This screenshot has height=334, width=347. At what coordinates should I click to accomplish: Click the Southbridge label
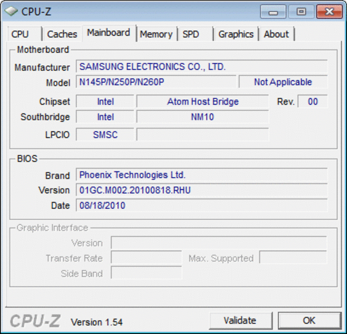pos(45,117)
